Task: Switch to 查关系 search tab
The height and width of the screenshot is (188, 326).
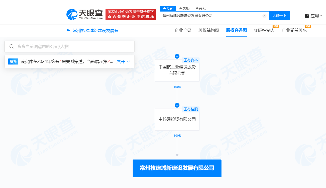Action: (200, 8)
